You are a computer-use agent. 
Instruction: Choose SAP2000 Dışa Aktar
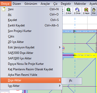click(x=31, y=53)
